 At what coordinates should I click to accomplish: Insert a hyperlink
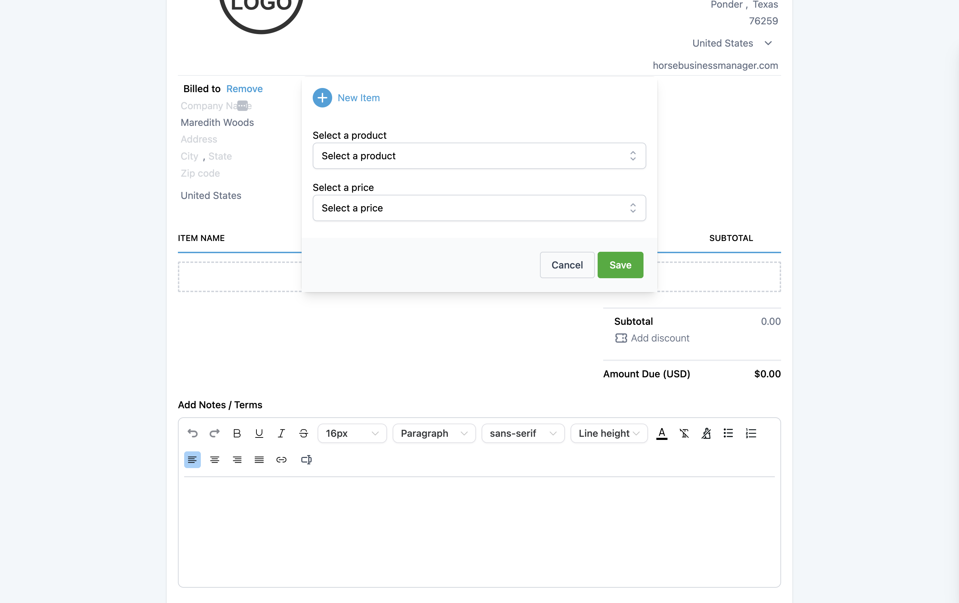281,459
